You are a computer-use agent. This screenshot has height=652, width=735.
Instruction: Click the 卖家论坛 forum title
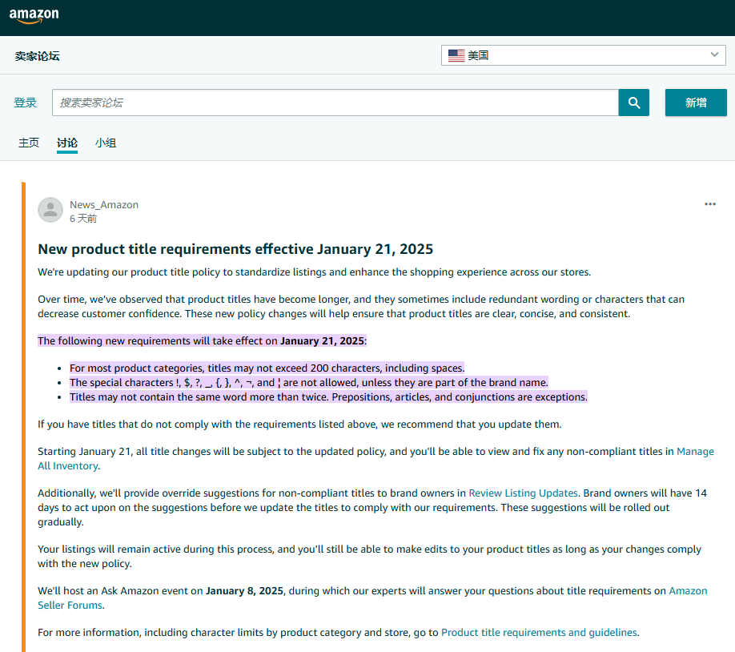pyautogui.click(x=37, y=56)
